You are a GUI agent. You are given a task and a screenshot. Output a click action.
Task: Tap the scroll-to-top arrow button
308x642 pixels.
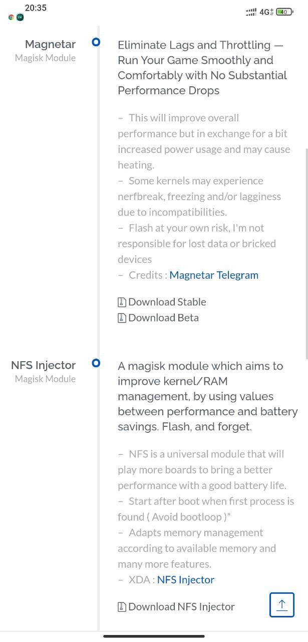(281, 604)
